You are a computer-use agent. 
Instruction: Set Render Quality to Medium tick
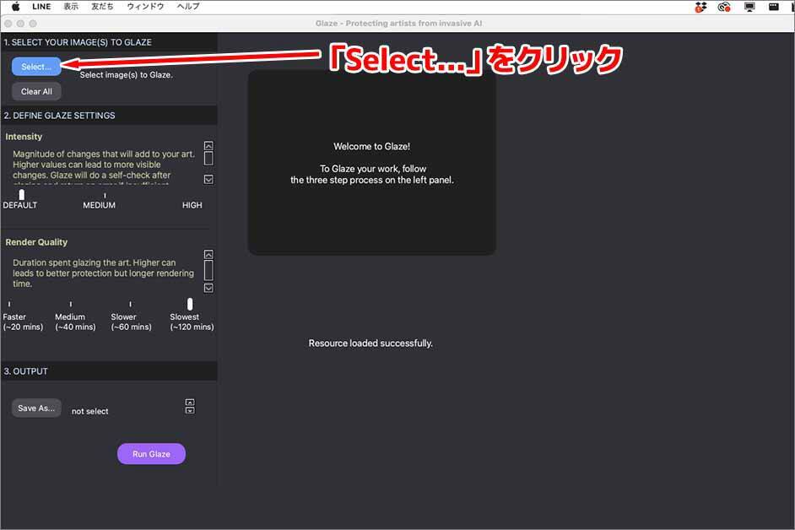[71, 305]
